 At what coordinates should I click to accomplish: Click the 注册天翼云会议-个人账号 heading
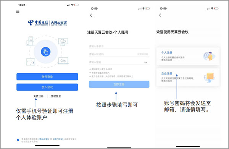(x=108, y=32)
